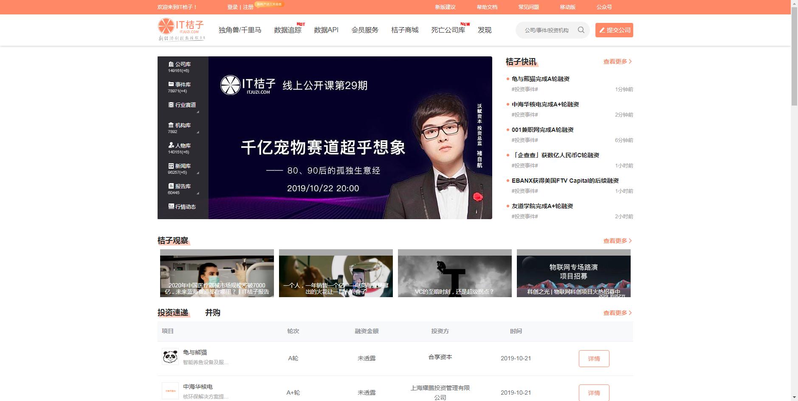Click 详情 button for 中海华核电
Image resolution: width=798 pixels, height=401 pixels.
(x=594, y=393)
